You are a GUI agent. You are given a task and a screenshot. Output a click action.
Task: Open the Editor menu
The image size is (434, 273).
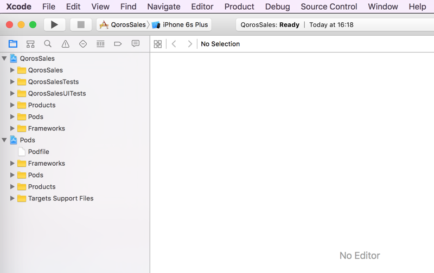(x=202, y=6)
